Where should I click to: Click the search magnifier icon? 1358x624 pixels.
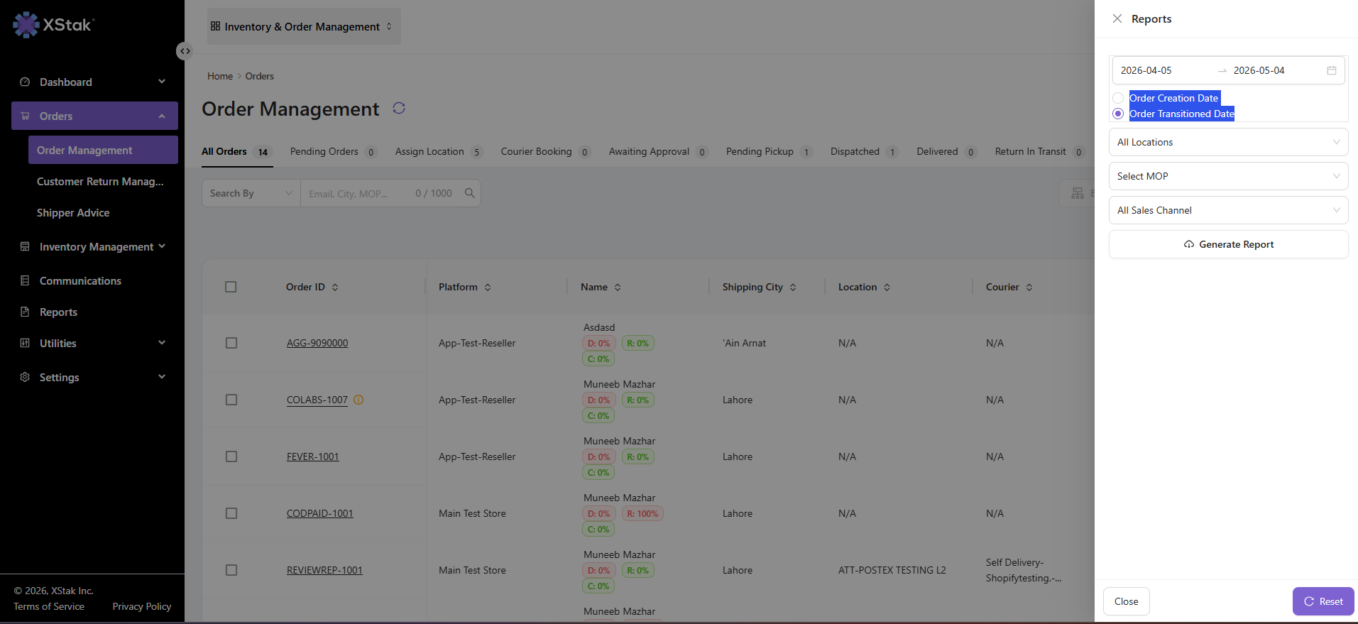point(469,193)
